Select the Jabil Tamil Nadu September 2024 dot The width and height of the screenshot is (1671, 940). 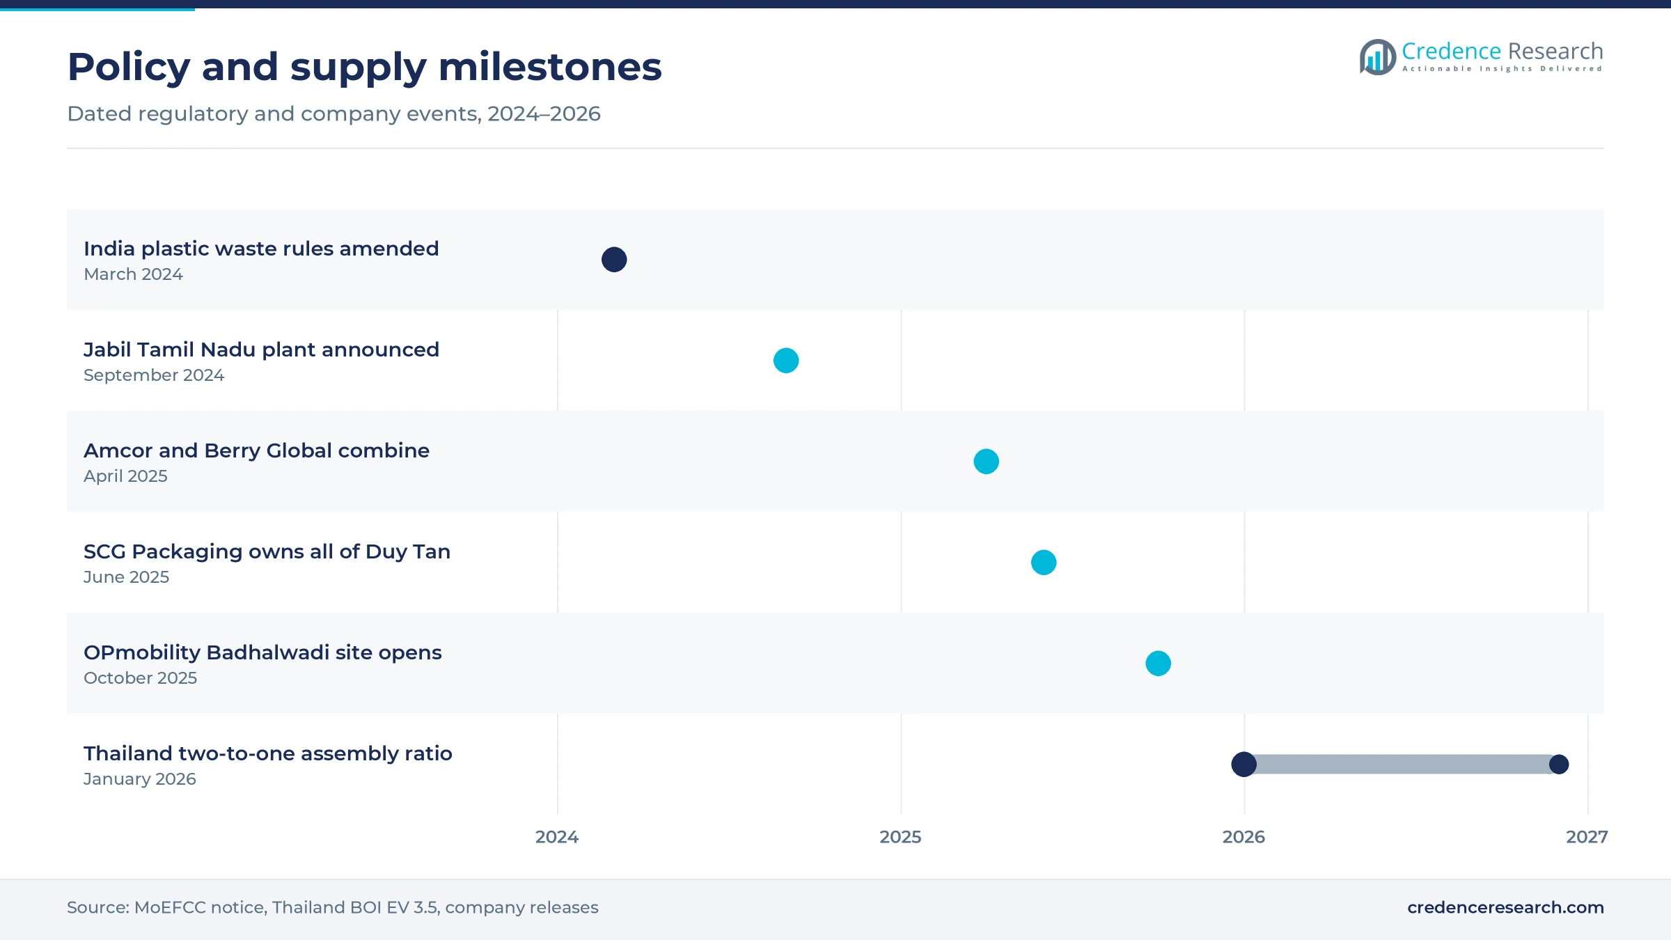pos(786,361)
